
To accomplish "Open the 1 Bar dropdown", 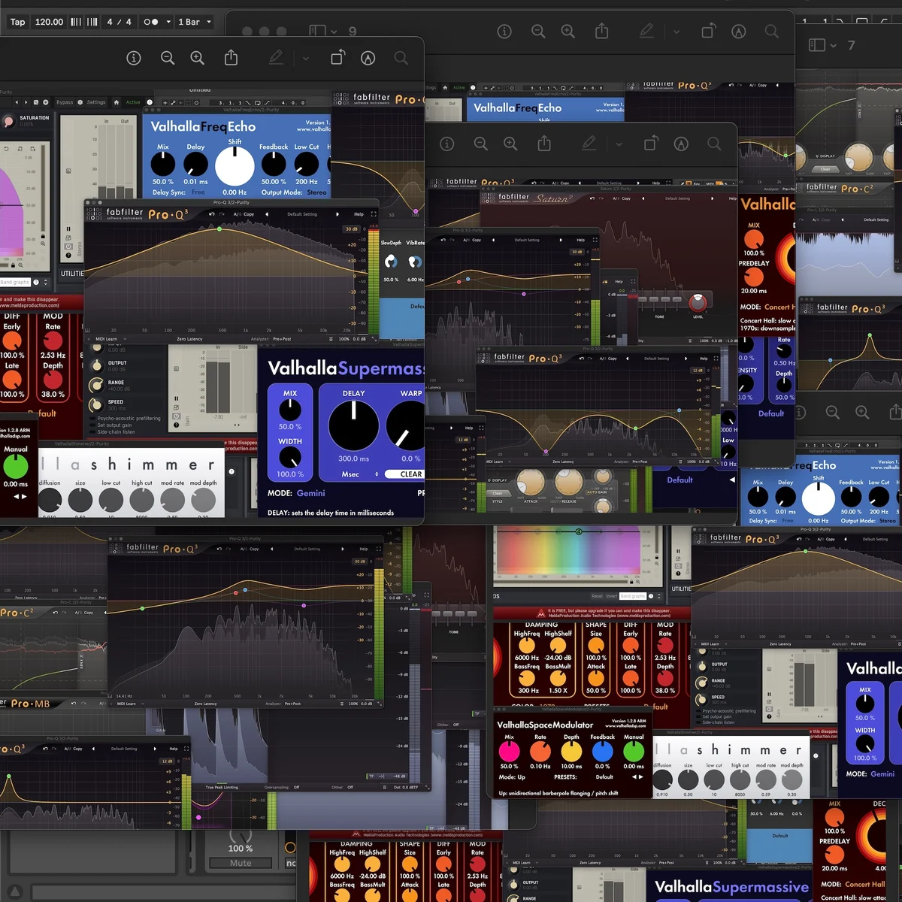I will click(x=195, y=22).
